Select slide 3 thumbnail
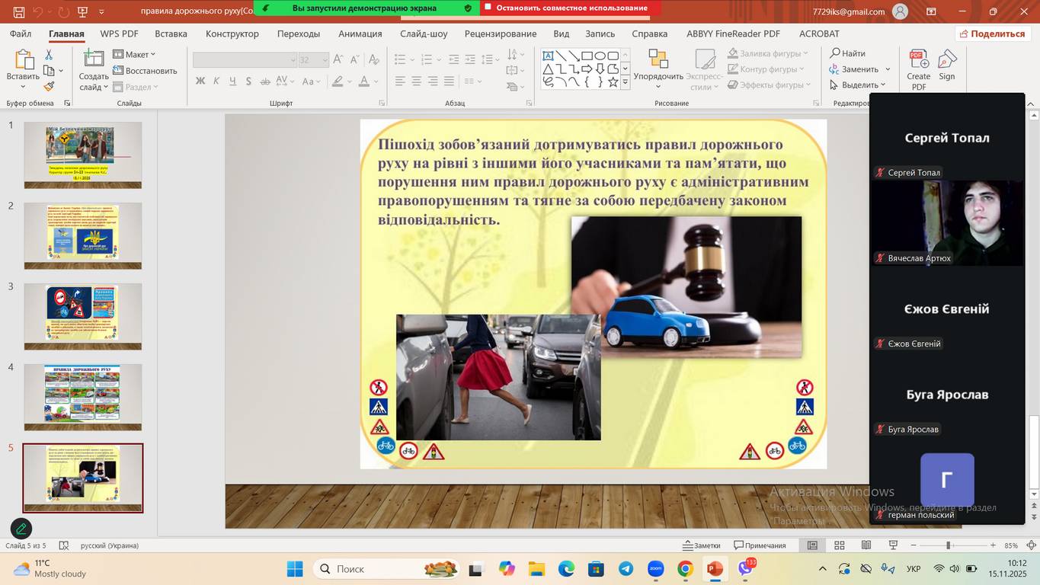This screenshot has width=1040, height=585. (82, 316)
